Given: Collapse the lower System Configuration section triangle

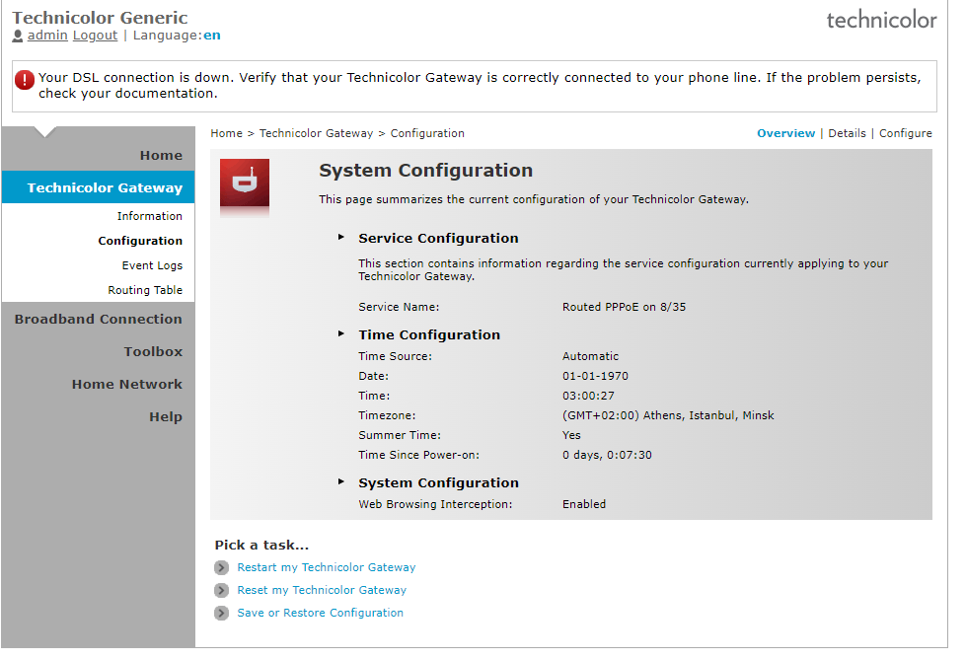Looking at the screenshot, I should (340, 481).
